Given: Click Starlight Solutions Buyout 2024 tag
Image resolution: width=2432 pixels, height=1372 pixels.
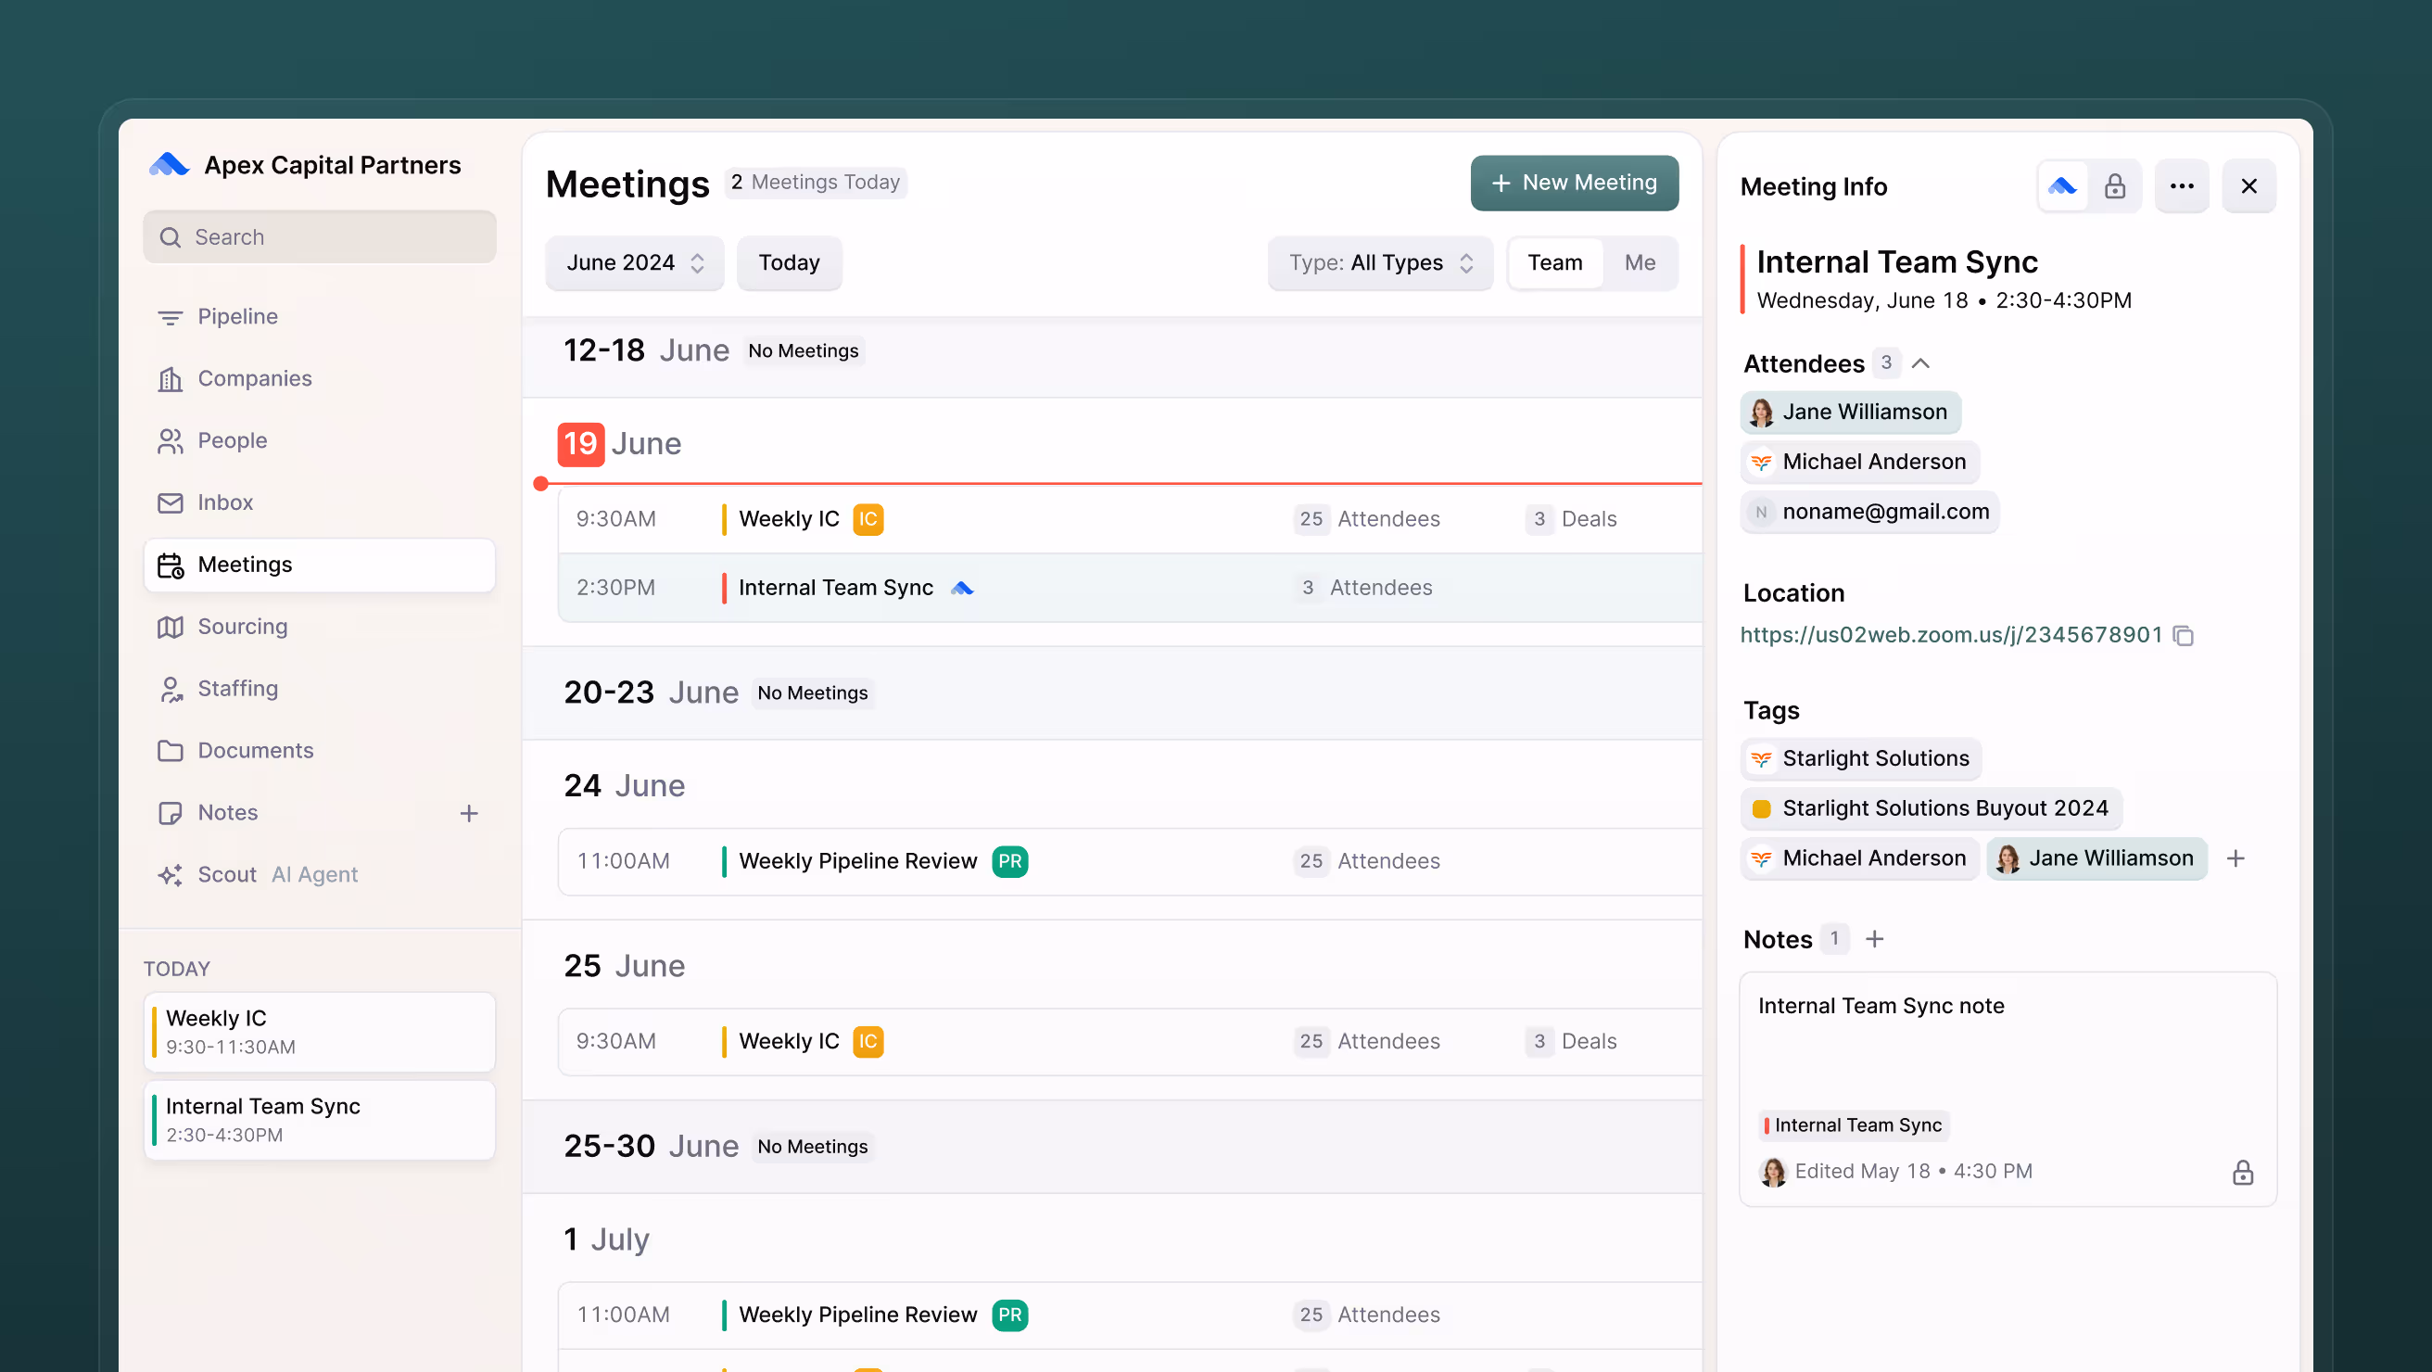Looking at the screenshot, I should point(1931,809).
